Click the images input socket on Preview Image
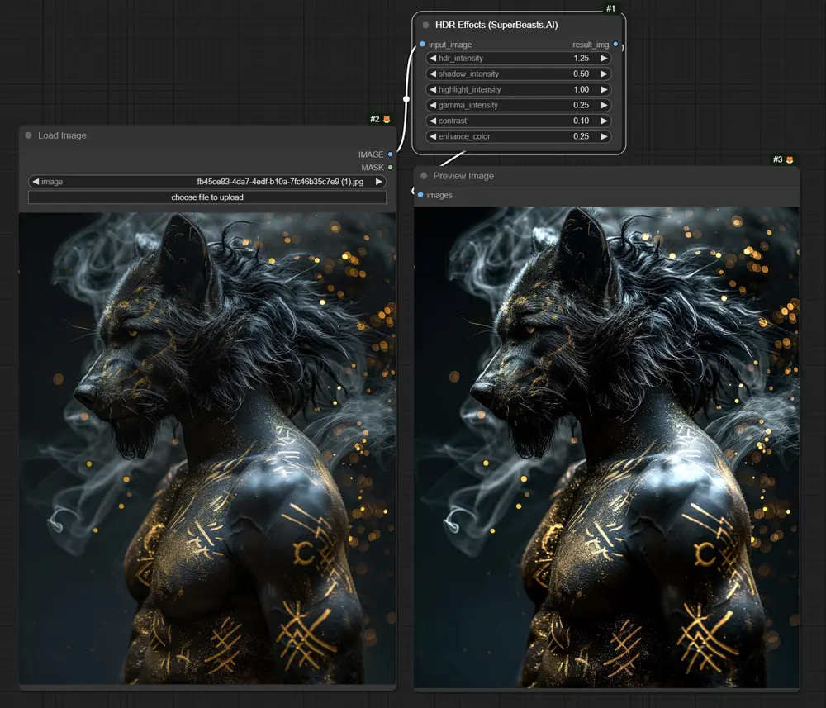The image size is (826, 708). pyautogui.click(x=420, y=195)
